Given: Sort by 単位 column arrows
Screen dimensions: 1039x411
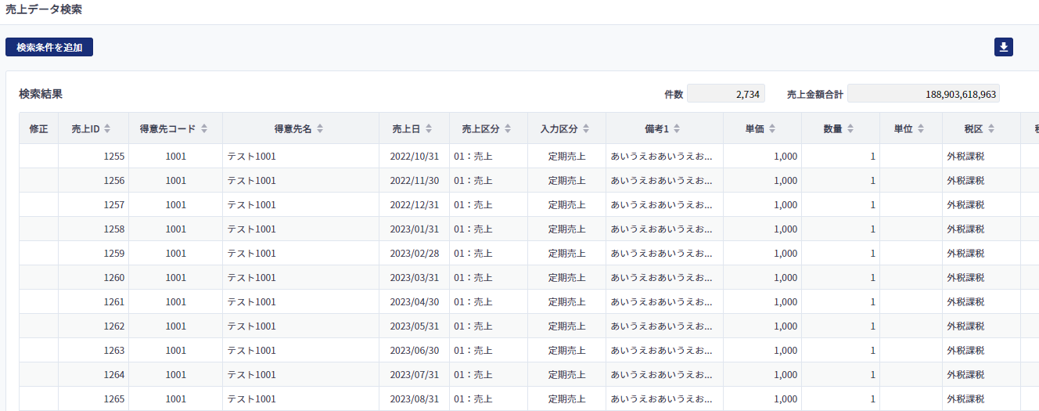Looking at the screenshot, I should tap(921, 128).
